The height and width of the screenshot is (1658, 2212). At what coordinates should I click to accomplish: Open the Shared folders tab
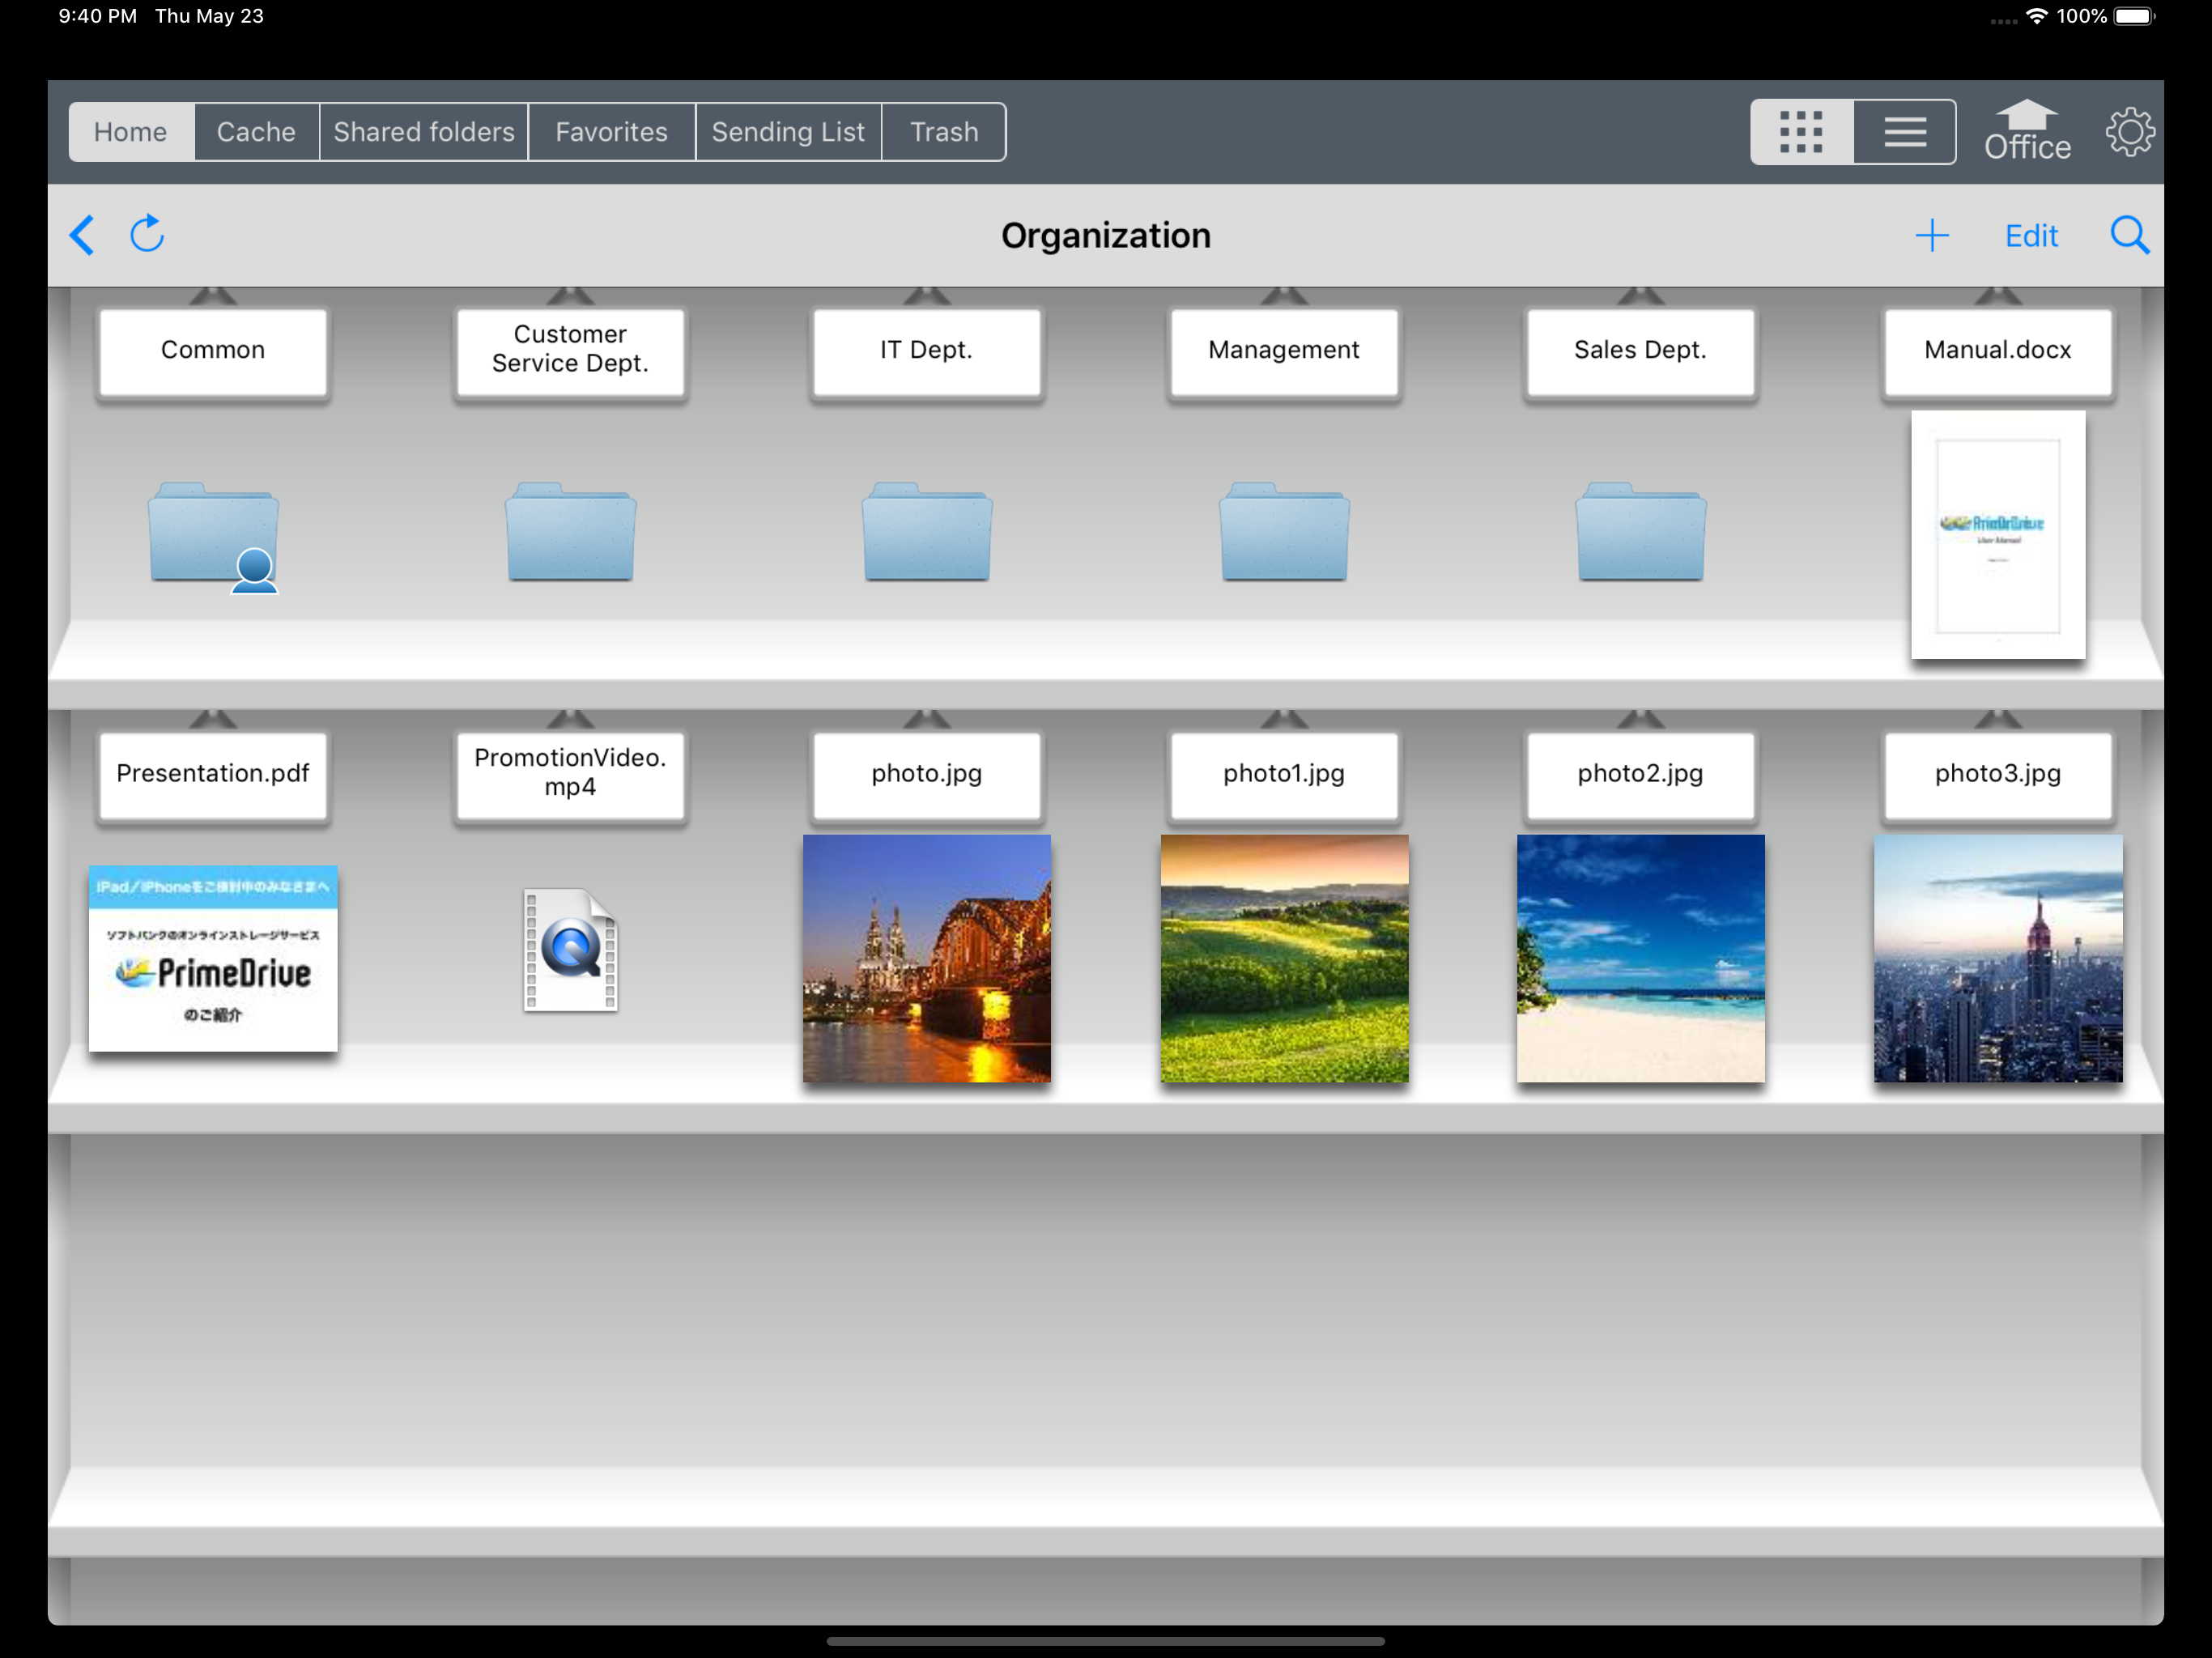click(x=424, y=132)
